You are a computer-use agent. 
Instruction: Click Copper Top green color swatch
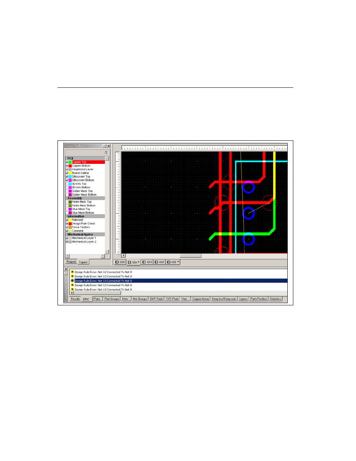pyautogui.click(x=70, y=162)
